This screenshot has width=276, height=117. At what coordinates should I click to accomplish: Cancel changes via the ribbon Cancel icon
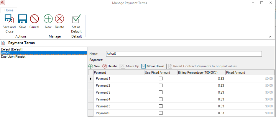pyautogui.click(x=34, y=19)
